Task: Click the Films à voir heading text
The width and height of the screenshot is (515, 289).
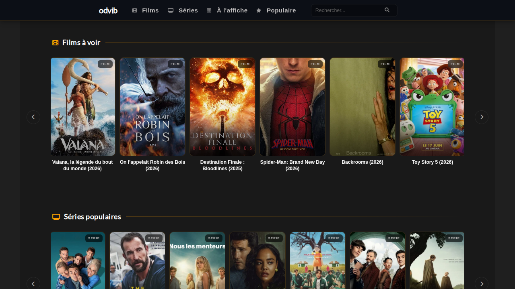Action: 81,43
